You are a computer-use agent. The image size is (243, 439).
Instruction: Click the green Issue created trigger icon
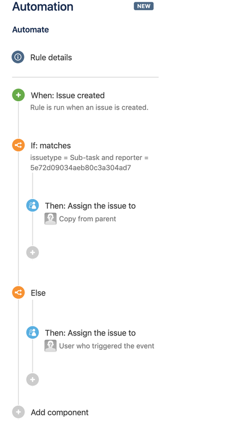18,95
